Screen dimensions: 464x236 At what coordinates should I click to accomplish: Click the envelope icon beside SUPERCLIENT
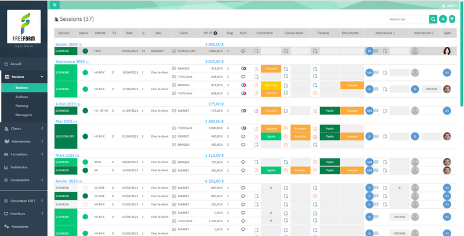pos(174,51)
